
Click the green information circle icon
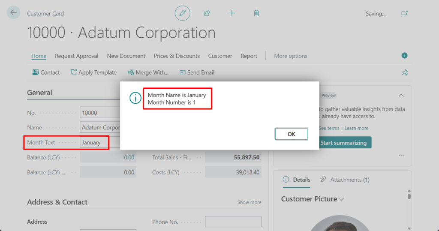(x=404, y=56)
